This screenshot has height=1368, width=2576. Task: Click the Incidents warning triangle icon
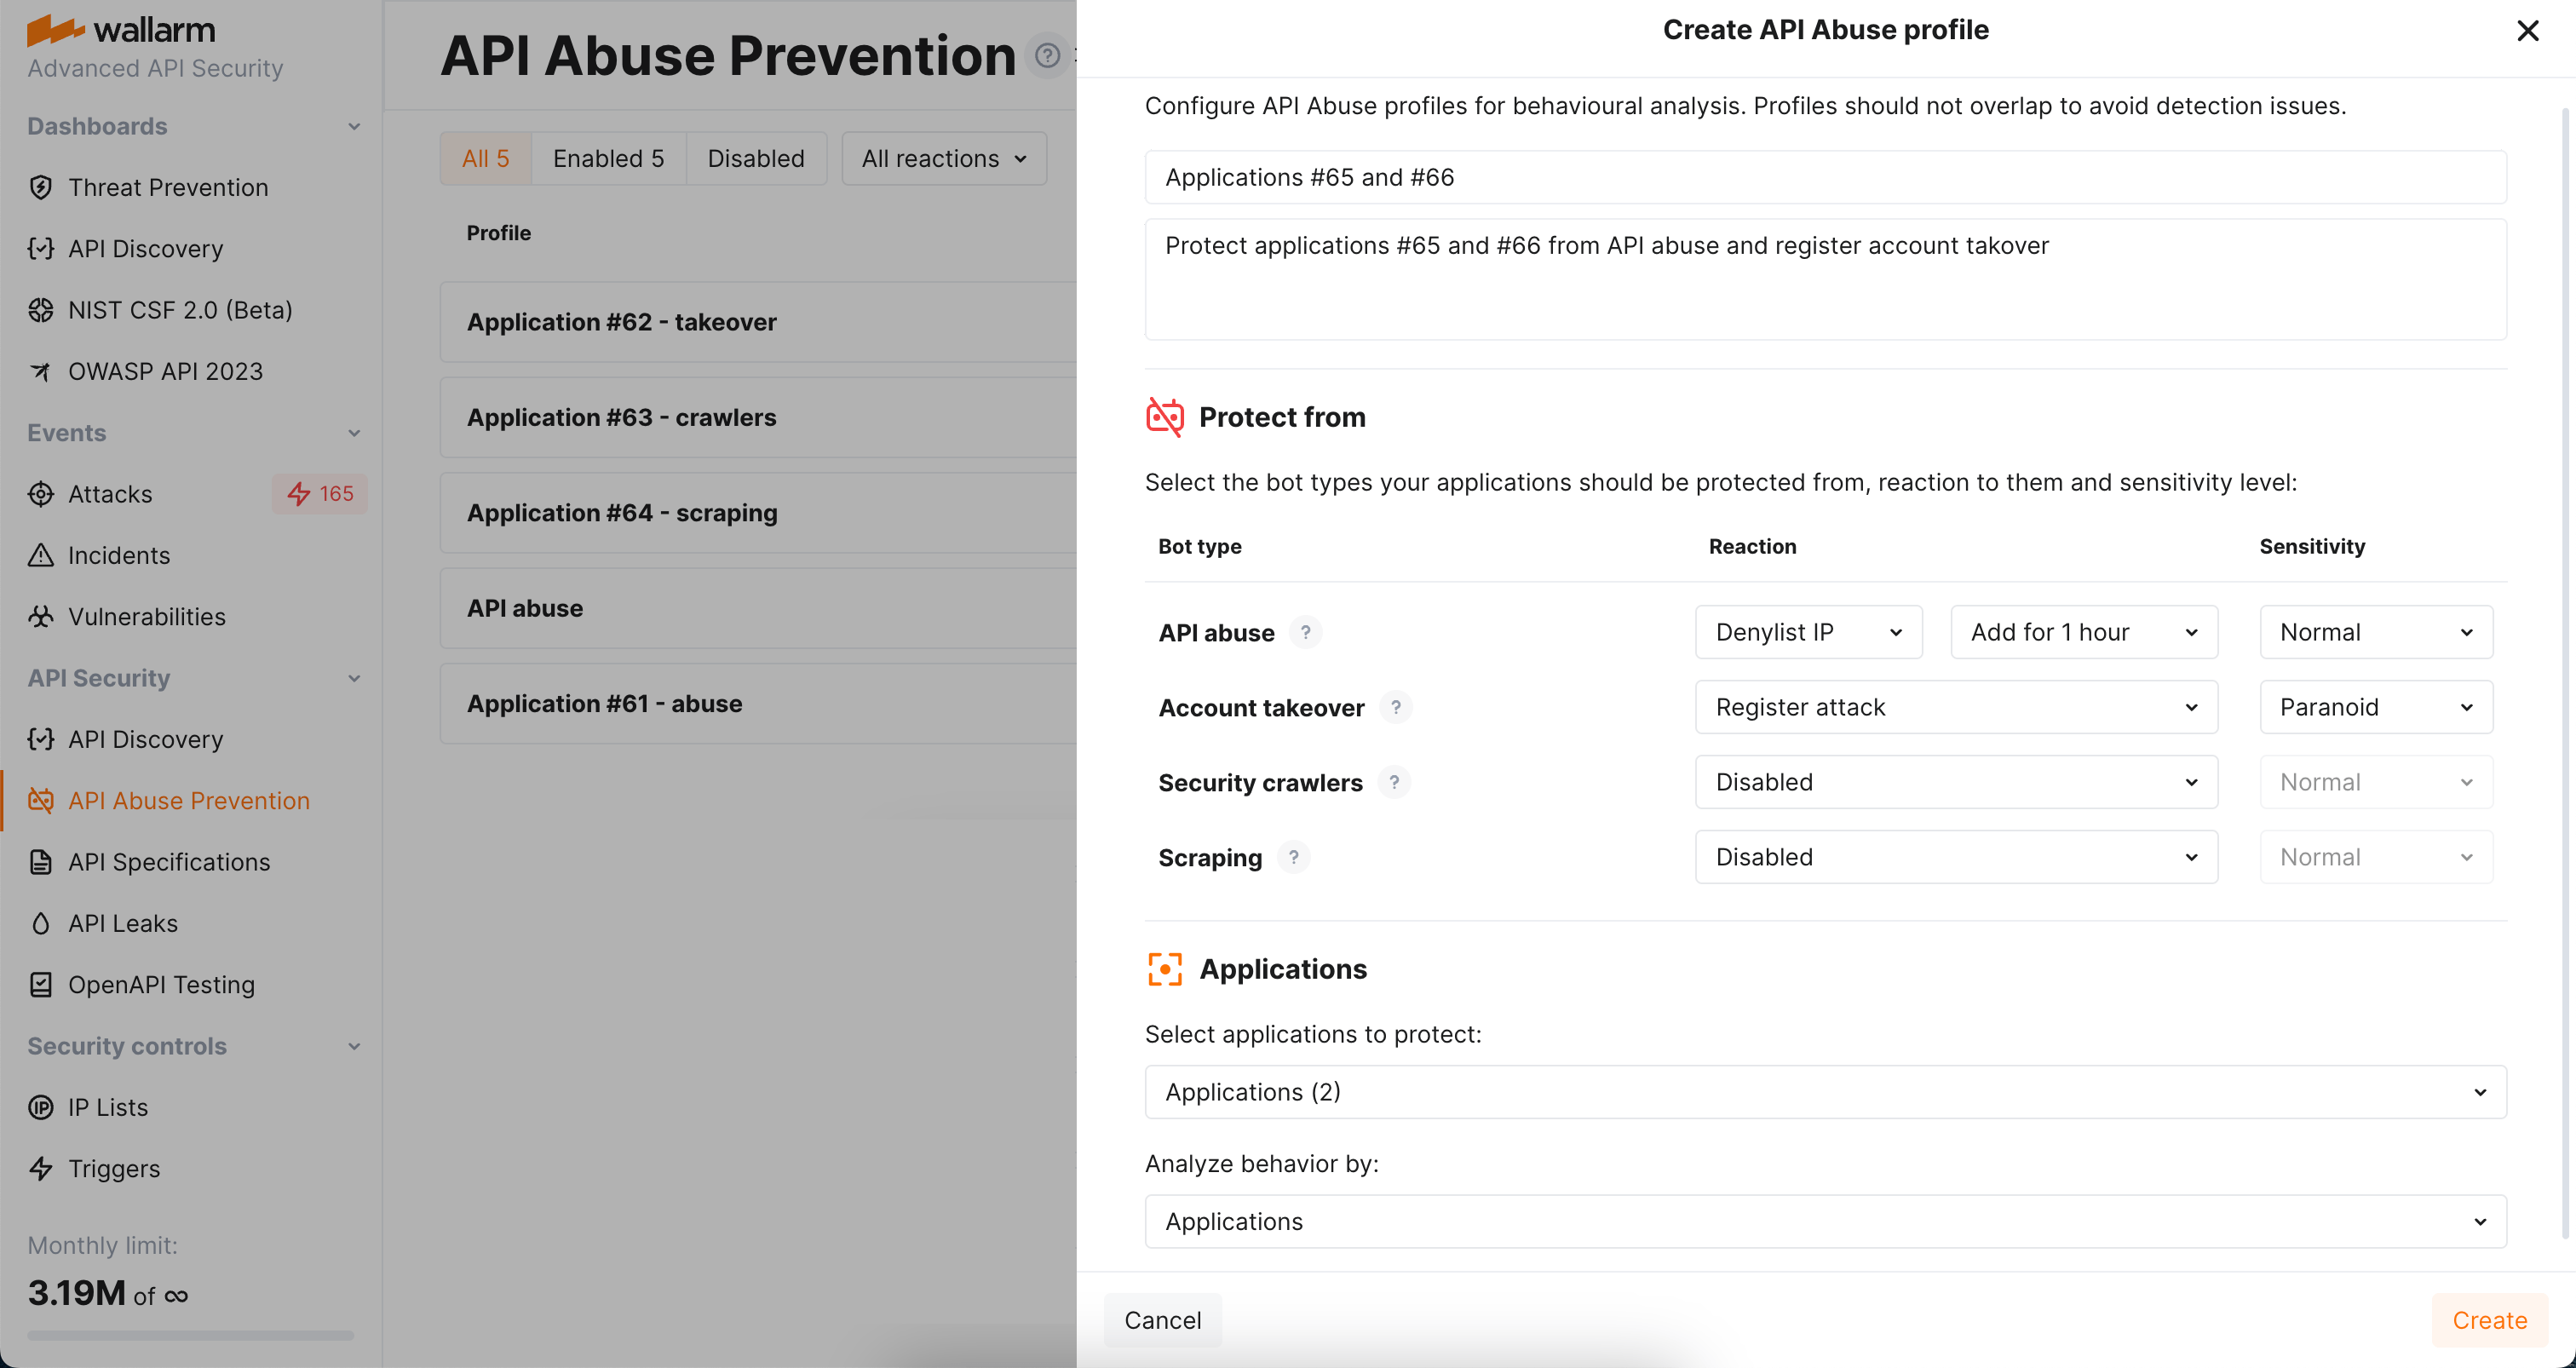click(40, 555)
